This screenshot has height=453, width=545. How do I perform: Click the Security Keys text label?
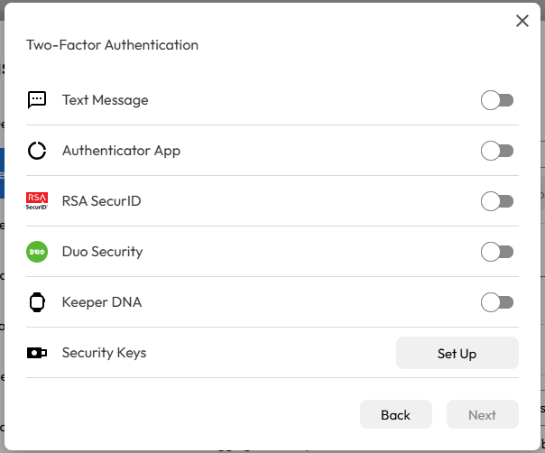[104, 353]
